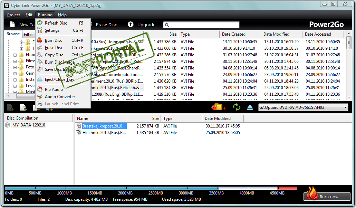Click the disc capacity usage bar
The height and width of the screenshot is (208, 356).
151,188
